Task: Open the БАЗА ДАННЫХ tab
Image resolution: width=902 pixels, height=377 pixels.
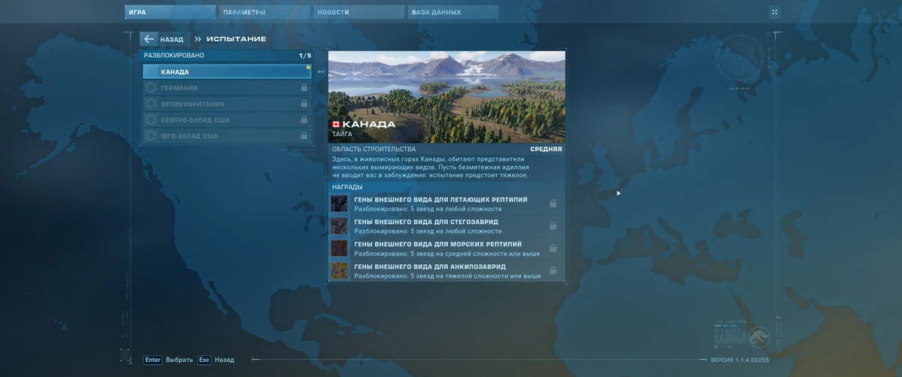Action: (453, 12)
